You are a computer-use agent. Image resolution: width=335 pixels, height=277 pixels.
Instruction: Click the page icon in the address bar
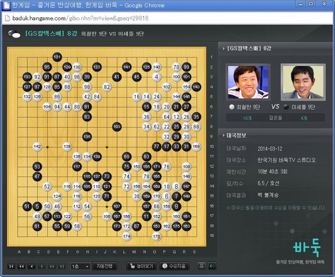(7, 18)
